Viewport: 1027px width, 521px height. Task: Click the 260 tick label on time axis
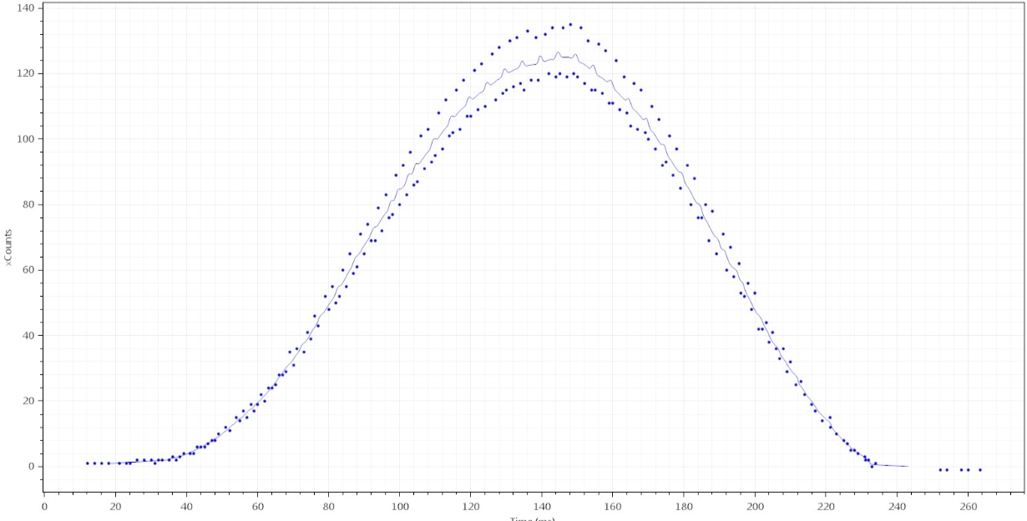click(x=969, y=505)
